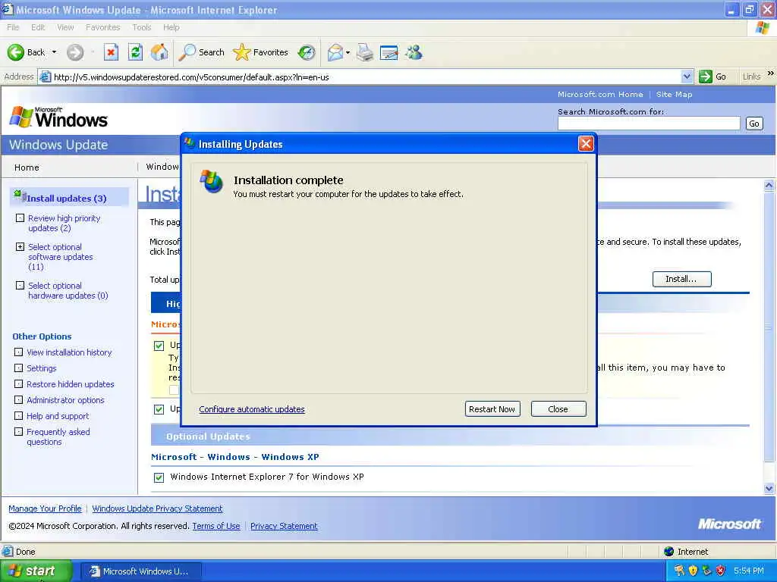Open View installation history link
Screen dimensions: 777x582
[69, 352]
